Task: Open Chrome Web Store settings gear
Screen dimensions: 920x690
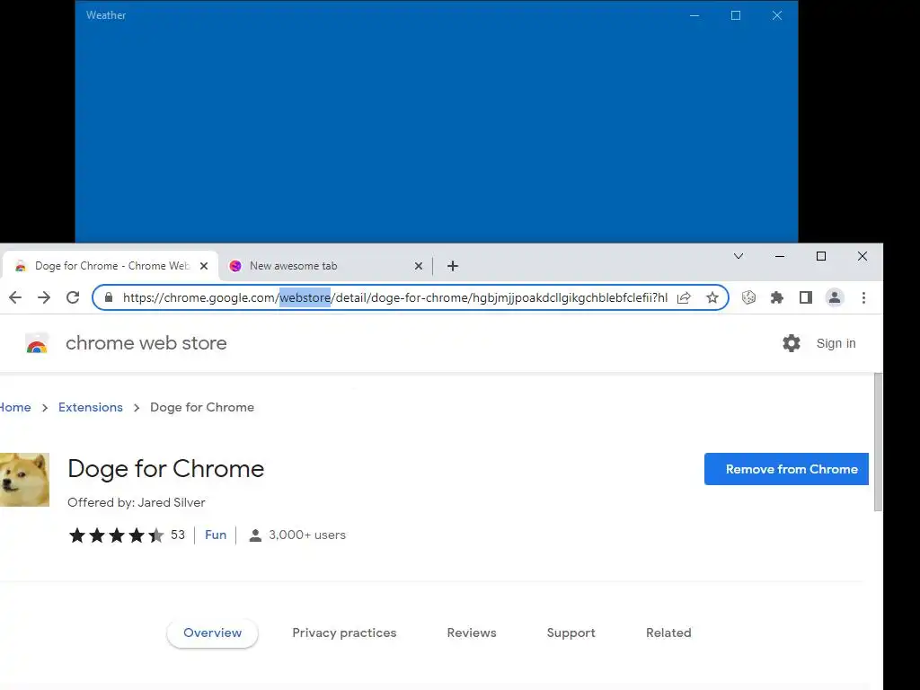Action: [x=792, y=343]
